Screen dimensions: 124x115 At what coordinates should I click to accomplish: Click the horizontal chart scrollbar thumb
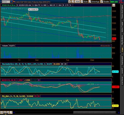tap(95, 113)
